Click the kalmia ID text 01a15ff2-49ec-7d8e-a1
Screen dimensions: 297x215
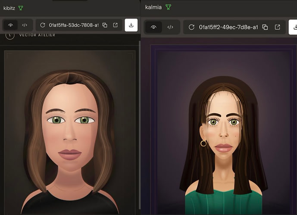[x=228, y=27]
